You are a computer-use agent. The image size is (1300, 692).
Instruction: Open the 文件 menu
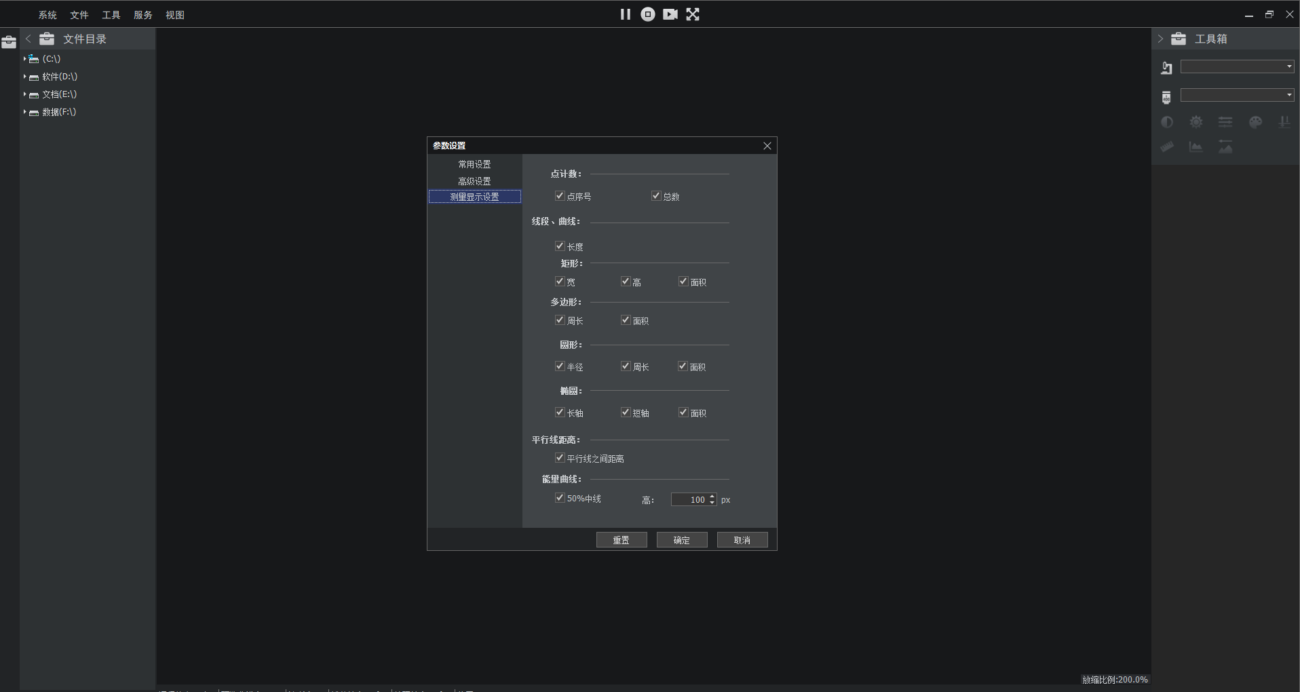79,15
